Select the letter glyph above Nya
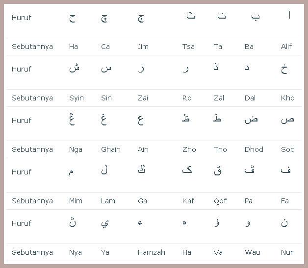The image size is (308, 268). (72, 222)
